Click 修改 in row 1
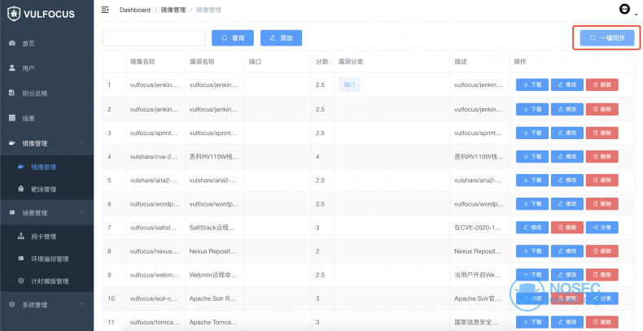643x331 pixels. tap(567, 85)
